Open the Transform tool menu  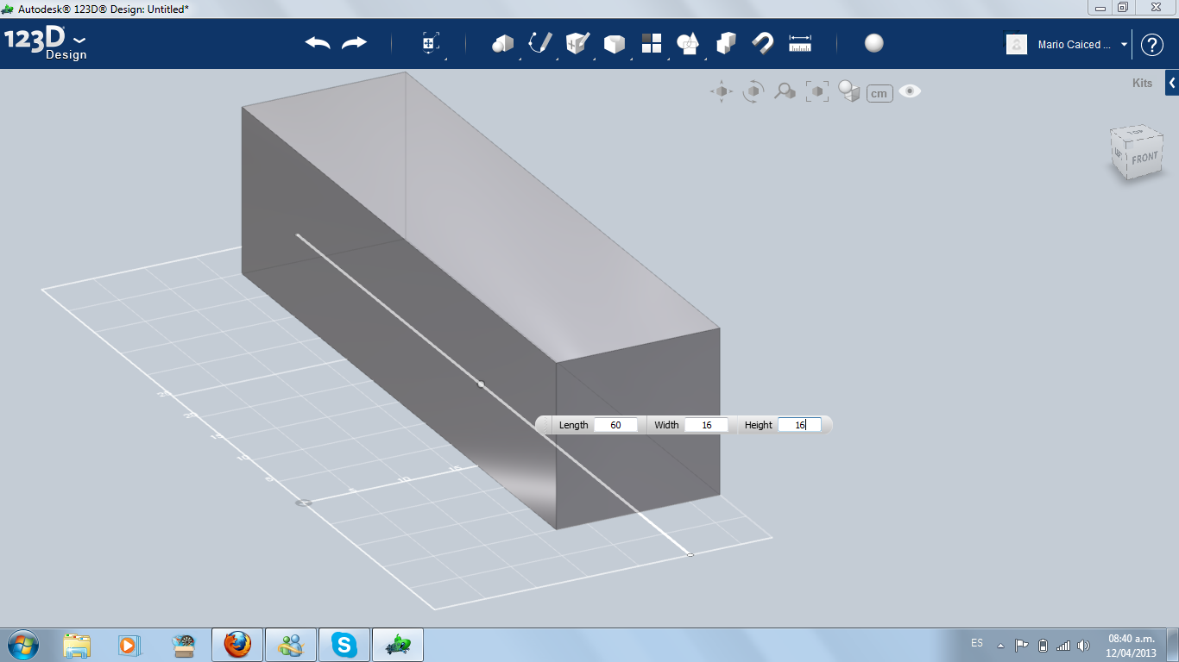coord(431,43)
